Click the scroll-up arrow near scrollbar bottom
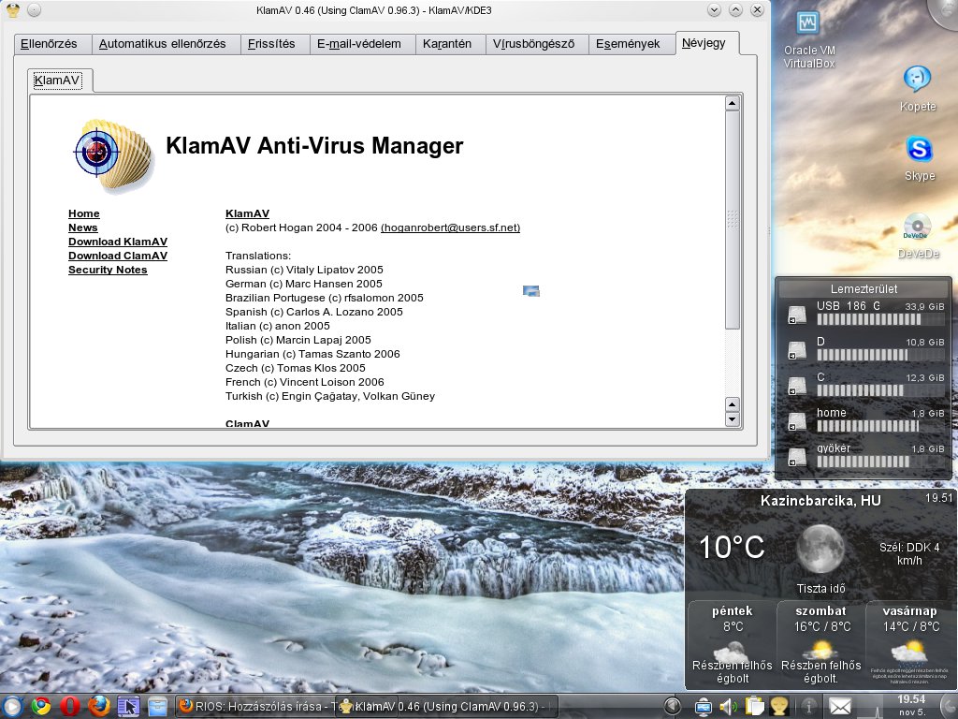Screen dimensions: 958x719 point(732,404)
